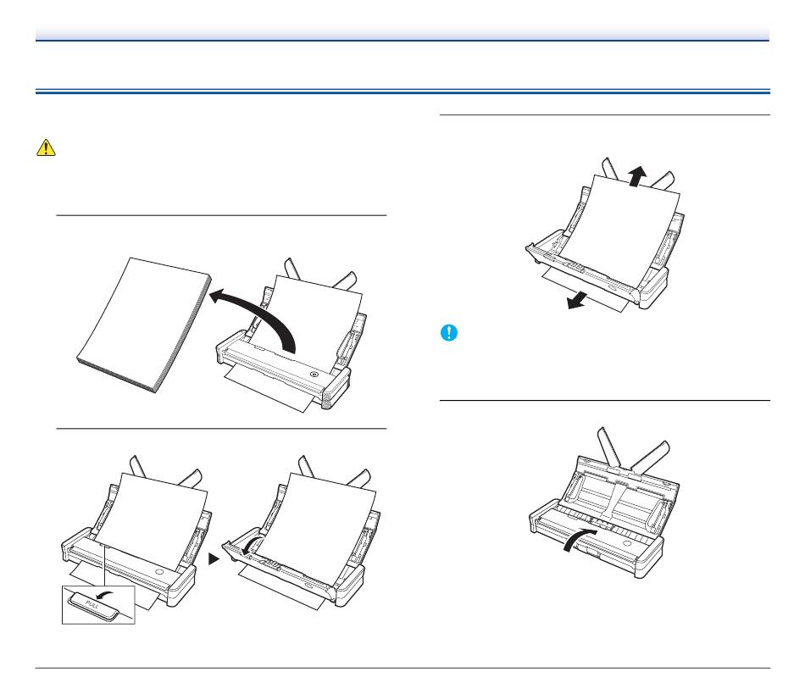Select the empty open-cover scanner illustration
The width and height of the screenshot is (805, 683).
(x=605, y=503)
